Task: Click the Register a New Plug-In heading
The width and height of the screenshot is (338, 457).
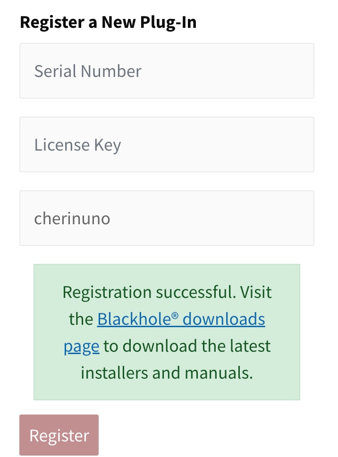Action: click(x=108, y=22)
